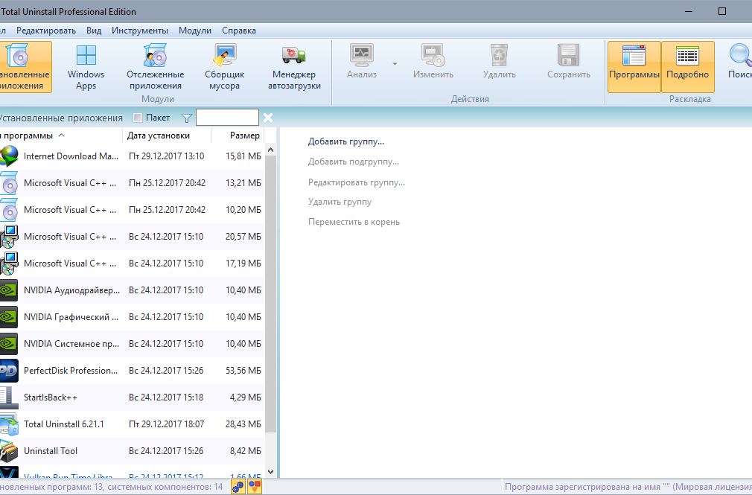This screenshot has width=752, height=495.
Task: Open the Инструменты menu
Action: 139,31
